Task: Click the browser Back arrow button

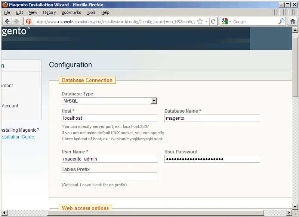Action: coord(7,21)
